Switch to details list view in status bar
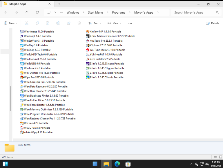This screenshot has height=168, width=223. (215, 157)
